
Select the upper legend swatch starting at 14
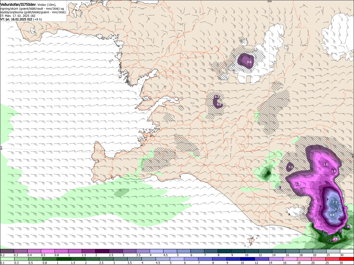pyautogui.click(x=279, y=251)
